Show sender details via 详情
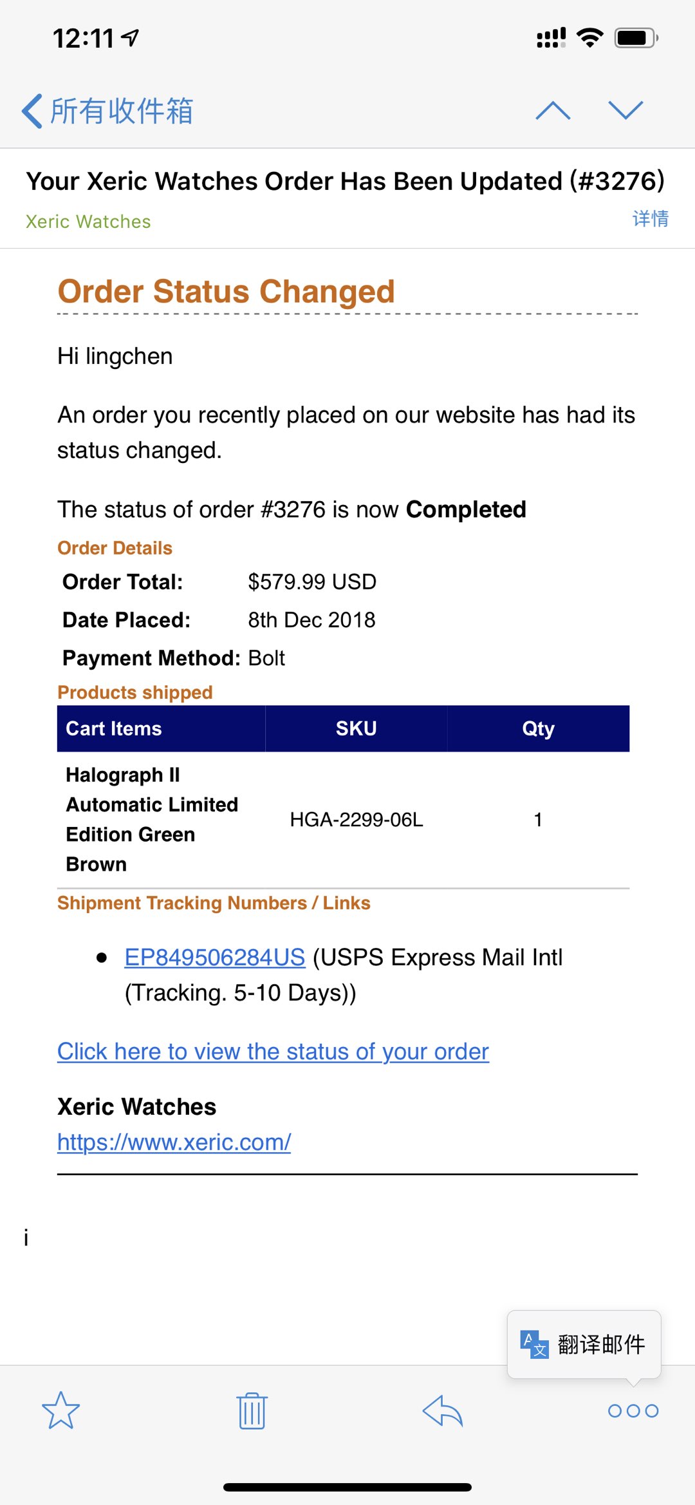Image resolution: width=695 pixels, height=1505 pixels. [650, 219]
